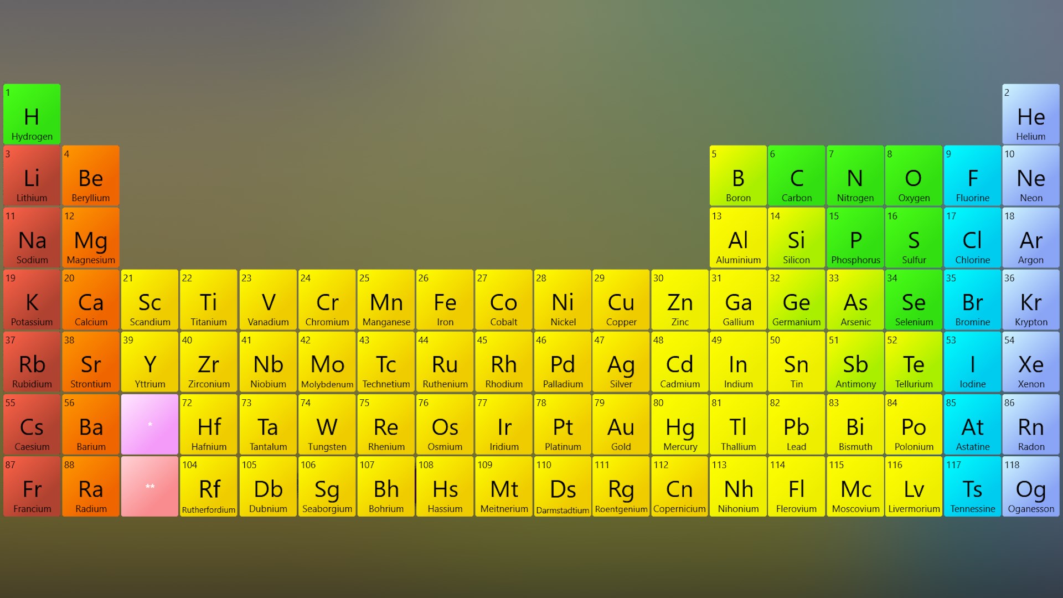This screenshot has width=1063, height=598.
Task: Select the Tennessine element tile
Action: coord(972,487)
